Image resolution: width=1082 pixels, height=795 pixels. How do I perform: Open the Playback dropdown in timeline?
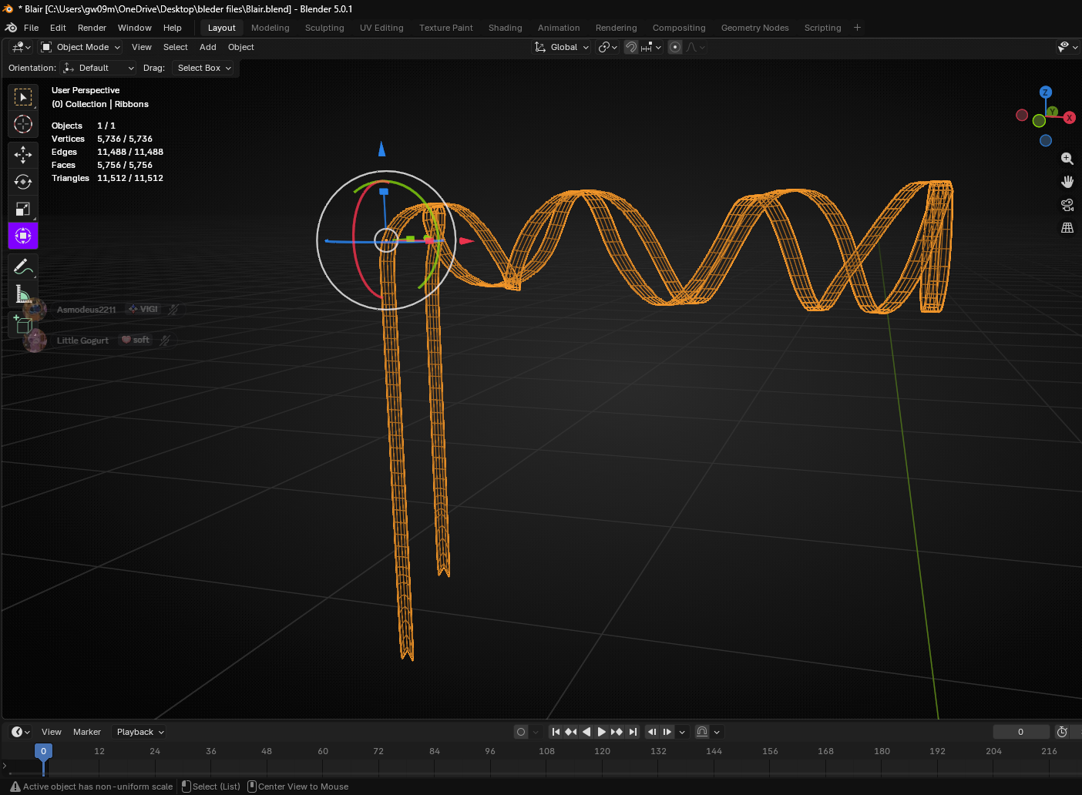click(x=139, y=732)
